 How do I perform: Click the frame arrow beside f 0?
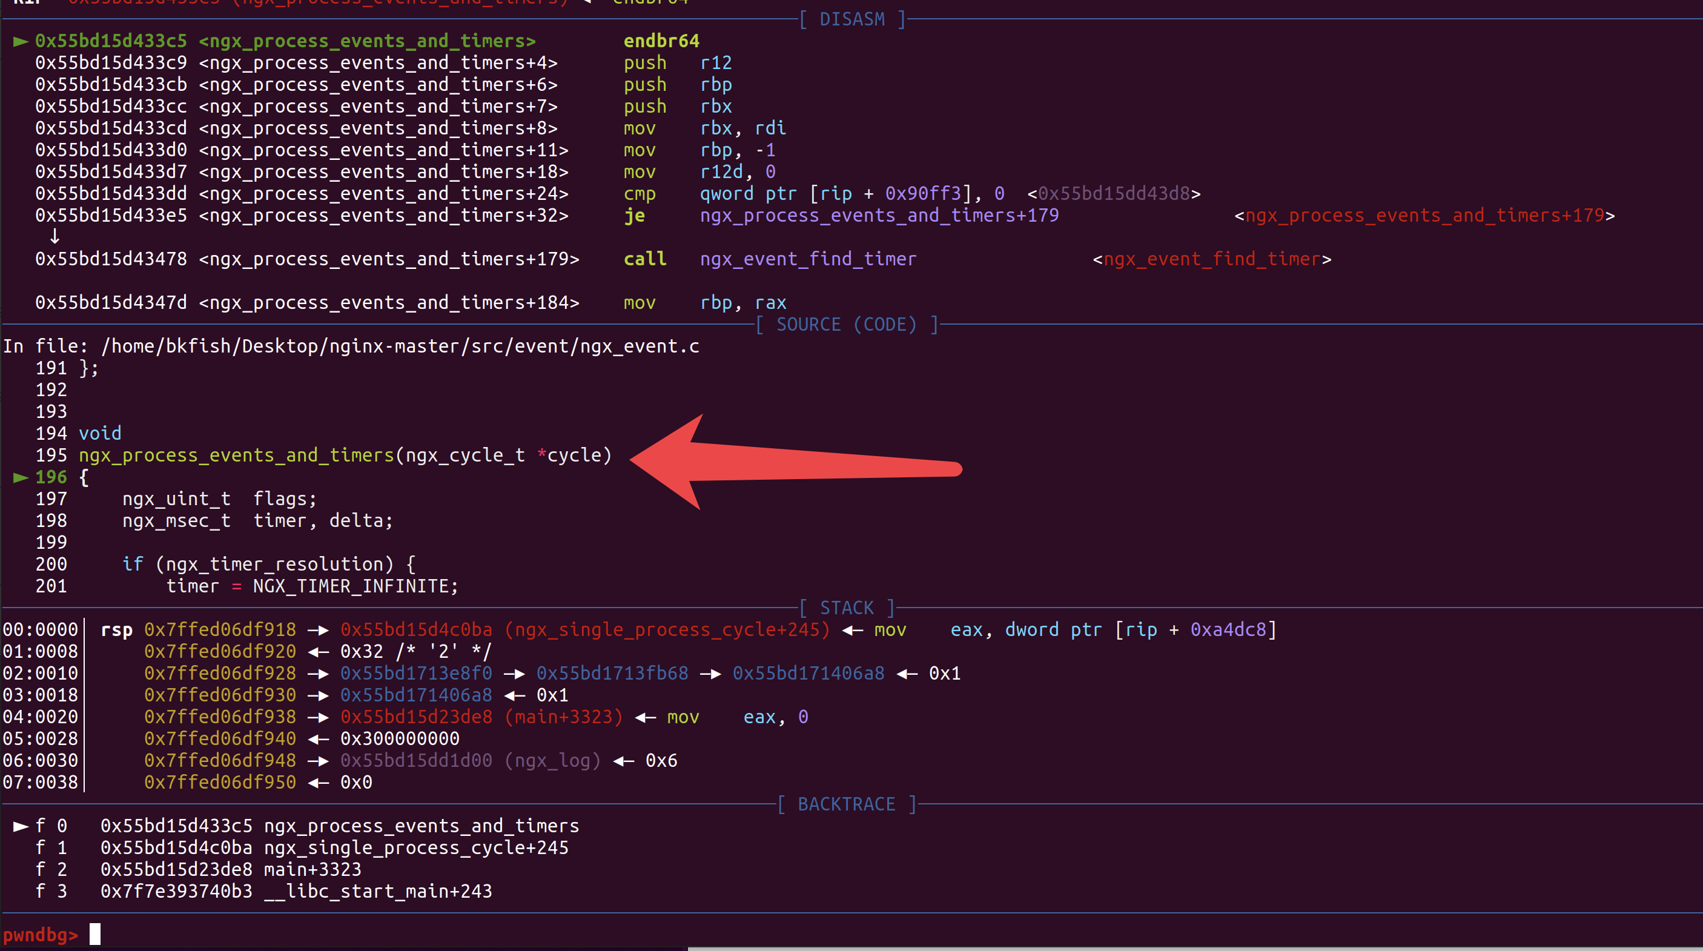(21, 826)
